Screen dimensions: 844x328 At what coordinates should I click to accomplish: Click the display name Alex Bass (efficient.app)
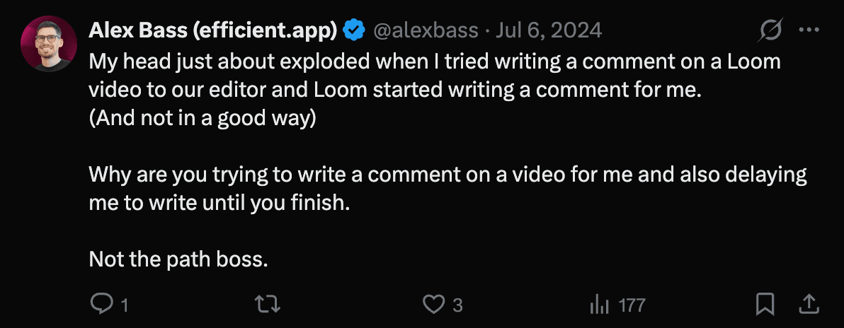tap(212, 30)
